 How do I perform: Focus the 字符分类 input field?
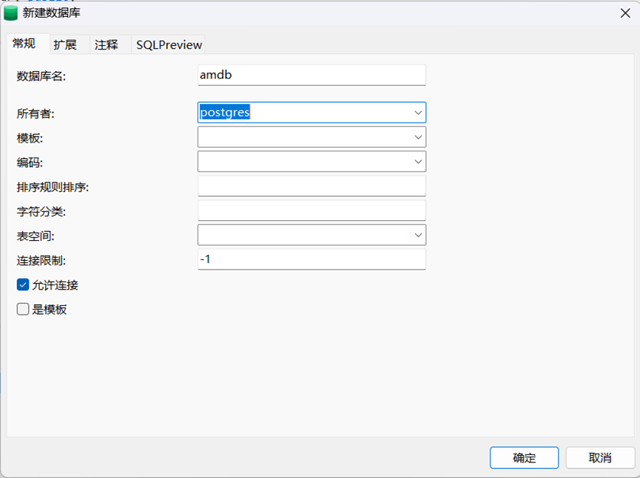point(311,211)
